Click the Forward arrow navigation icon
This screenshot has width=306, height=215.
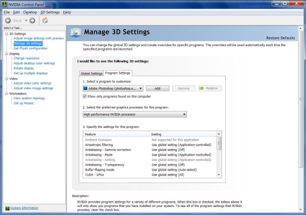(32, 21)
